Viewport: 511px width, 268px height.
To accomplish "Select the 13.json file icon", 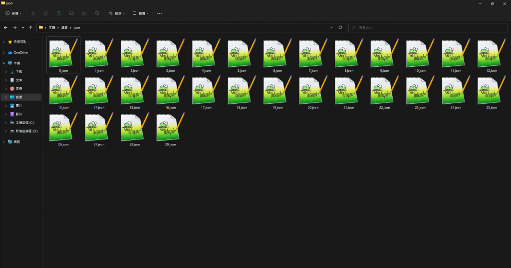I will 63,90.
